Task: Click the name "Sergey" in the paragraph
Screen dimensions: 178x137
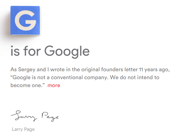Action: [x=27, y=70]
